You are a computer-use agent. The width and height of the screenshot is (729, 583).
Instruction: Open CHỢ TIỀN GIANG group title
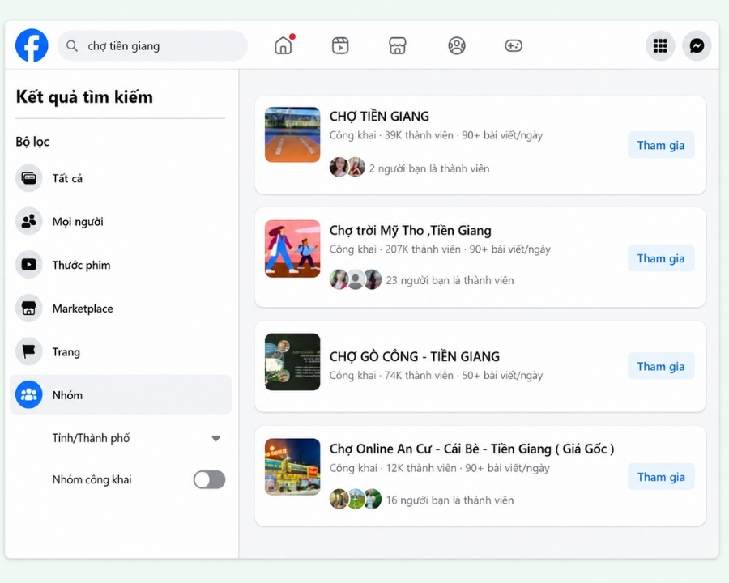tap(379, 117)
